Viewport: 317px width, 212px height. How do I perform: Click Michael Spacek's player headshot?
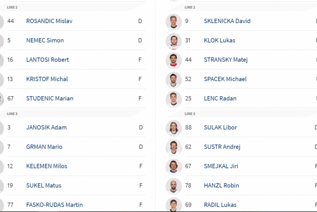click(173, 79)
